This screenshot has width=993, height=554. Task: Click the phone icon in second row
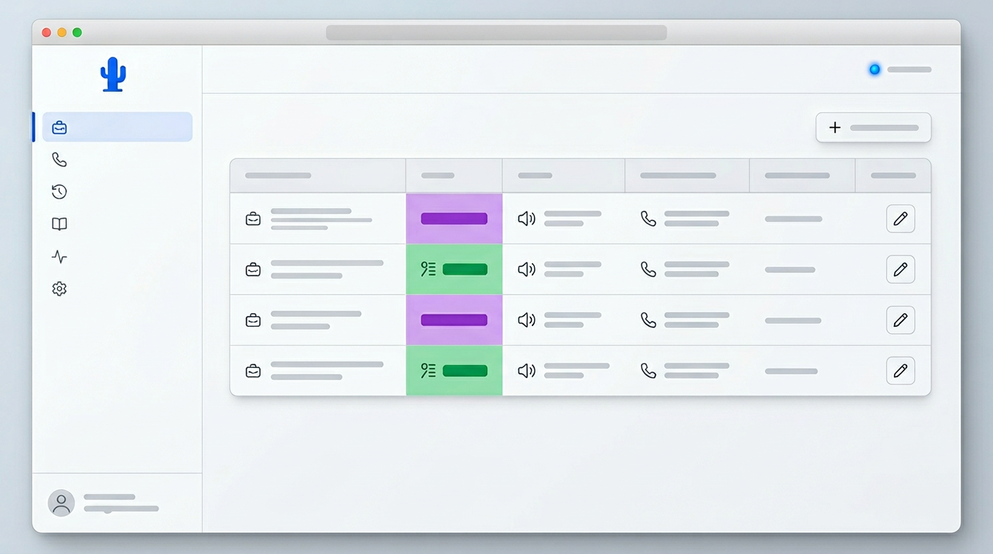click(649, 270)
